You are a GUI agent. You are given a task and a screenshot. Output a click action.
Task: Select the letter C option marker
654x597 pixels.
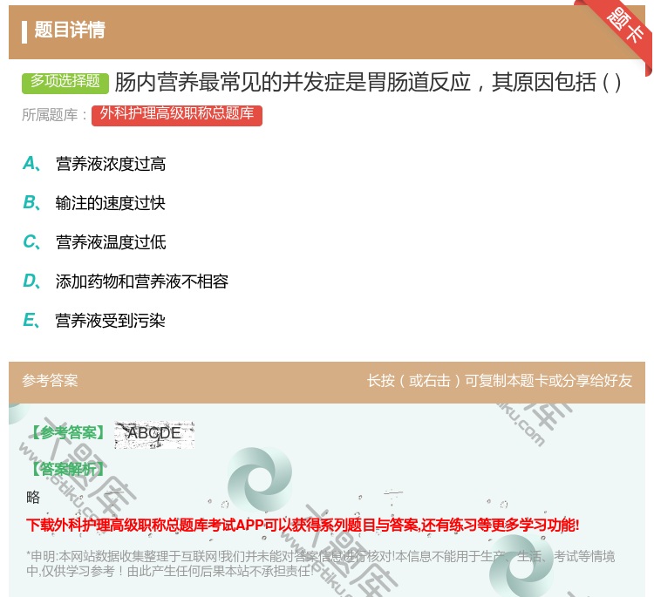point(31,242)
